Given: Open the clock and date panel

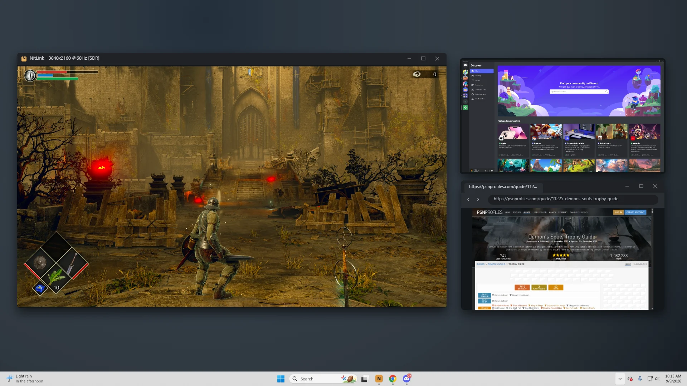Looking at the screenshot, I should pos(673,379).
